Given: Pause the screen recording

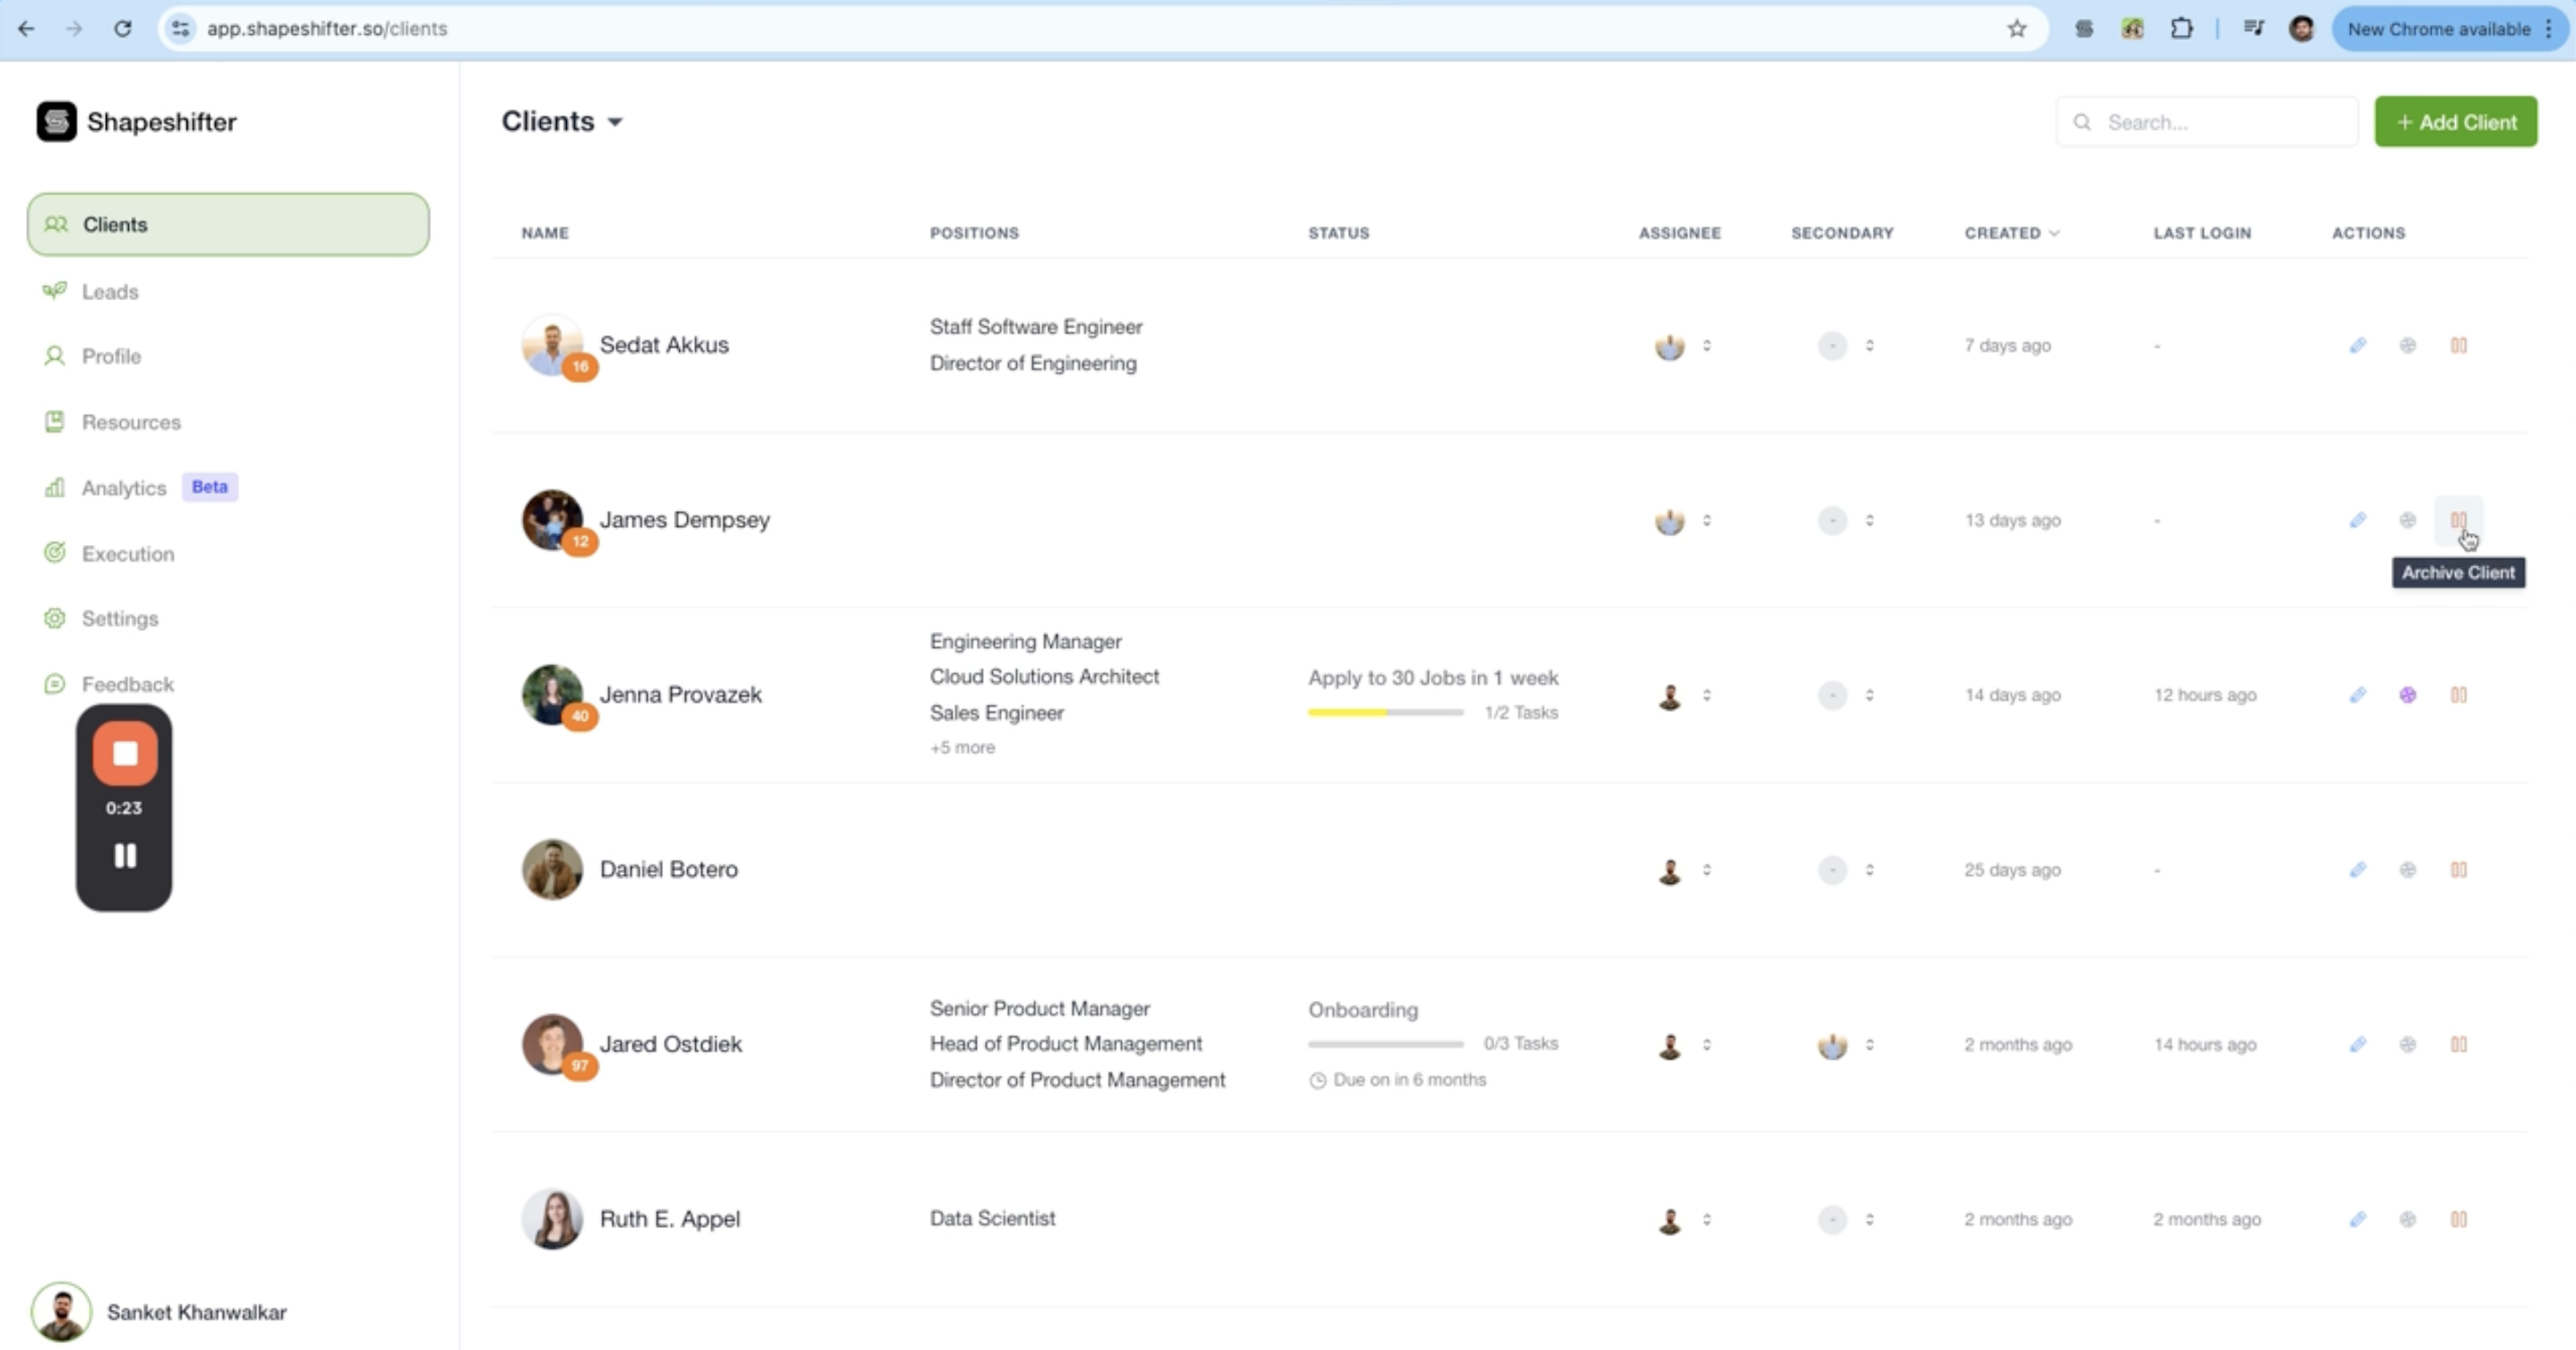Looking at the screenshot, I should tap(125, 855).
